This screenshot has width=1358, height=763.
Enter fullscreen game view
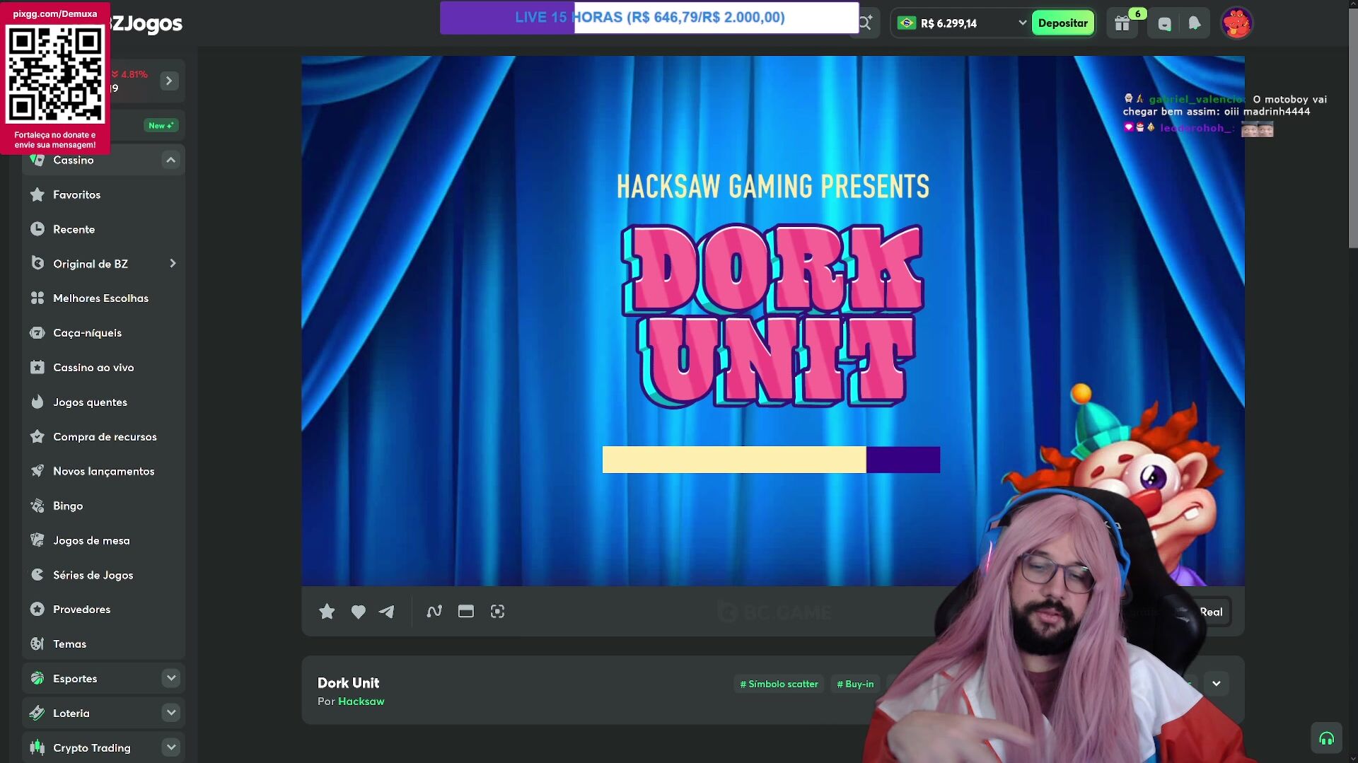pyautogui.click(x=498, y=612)
